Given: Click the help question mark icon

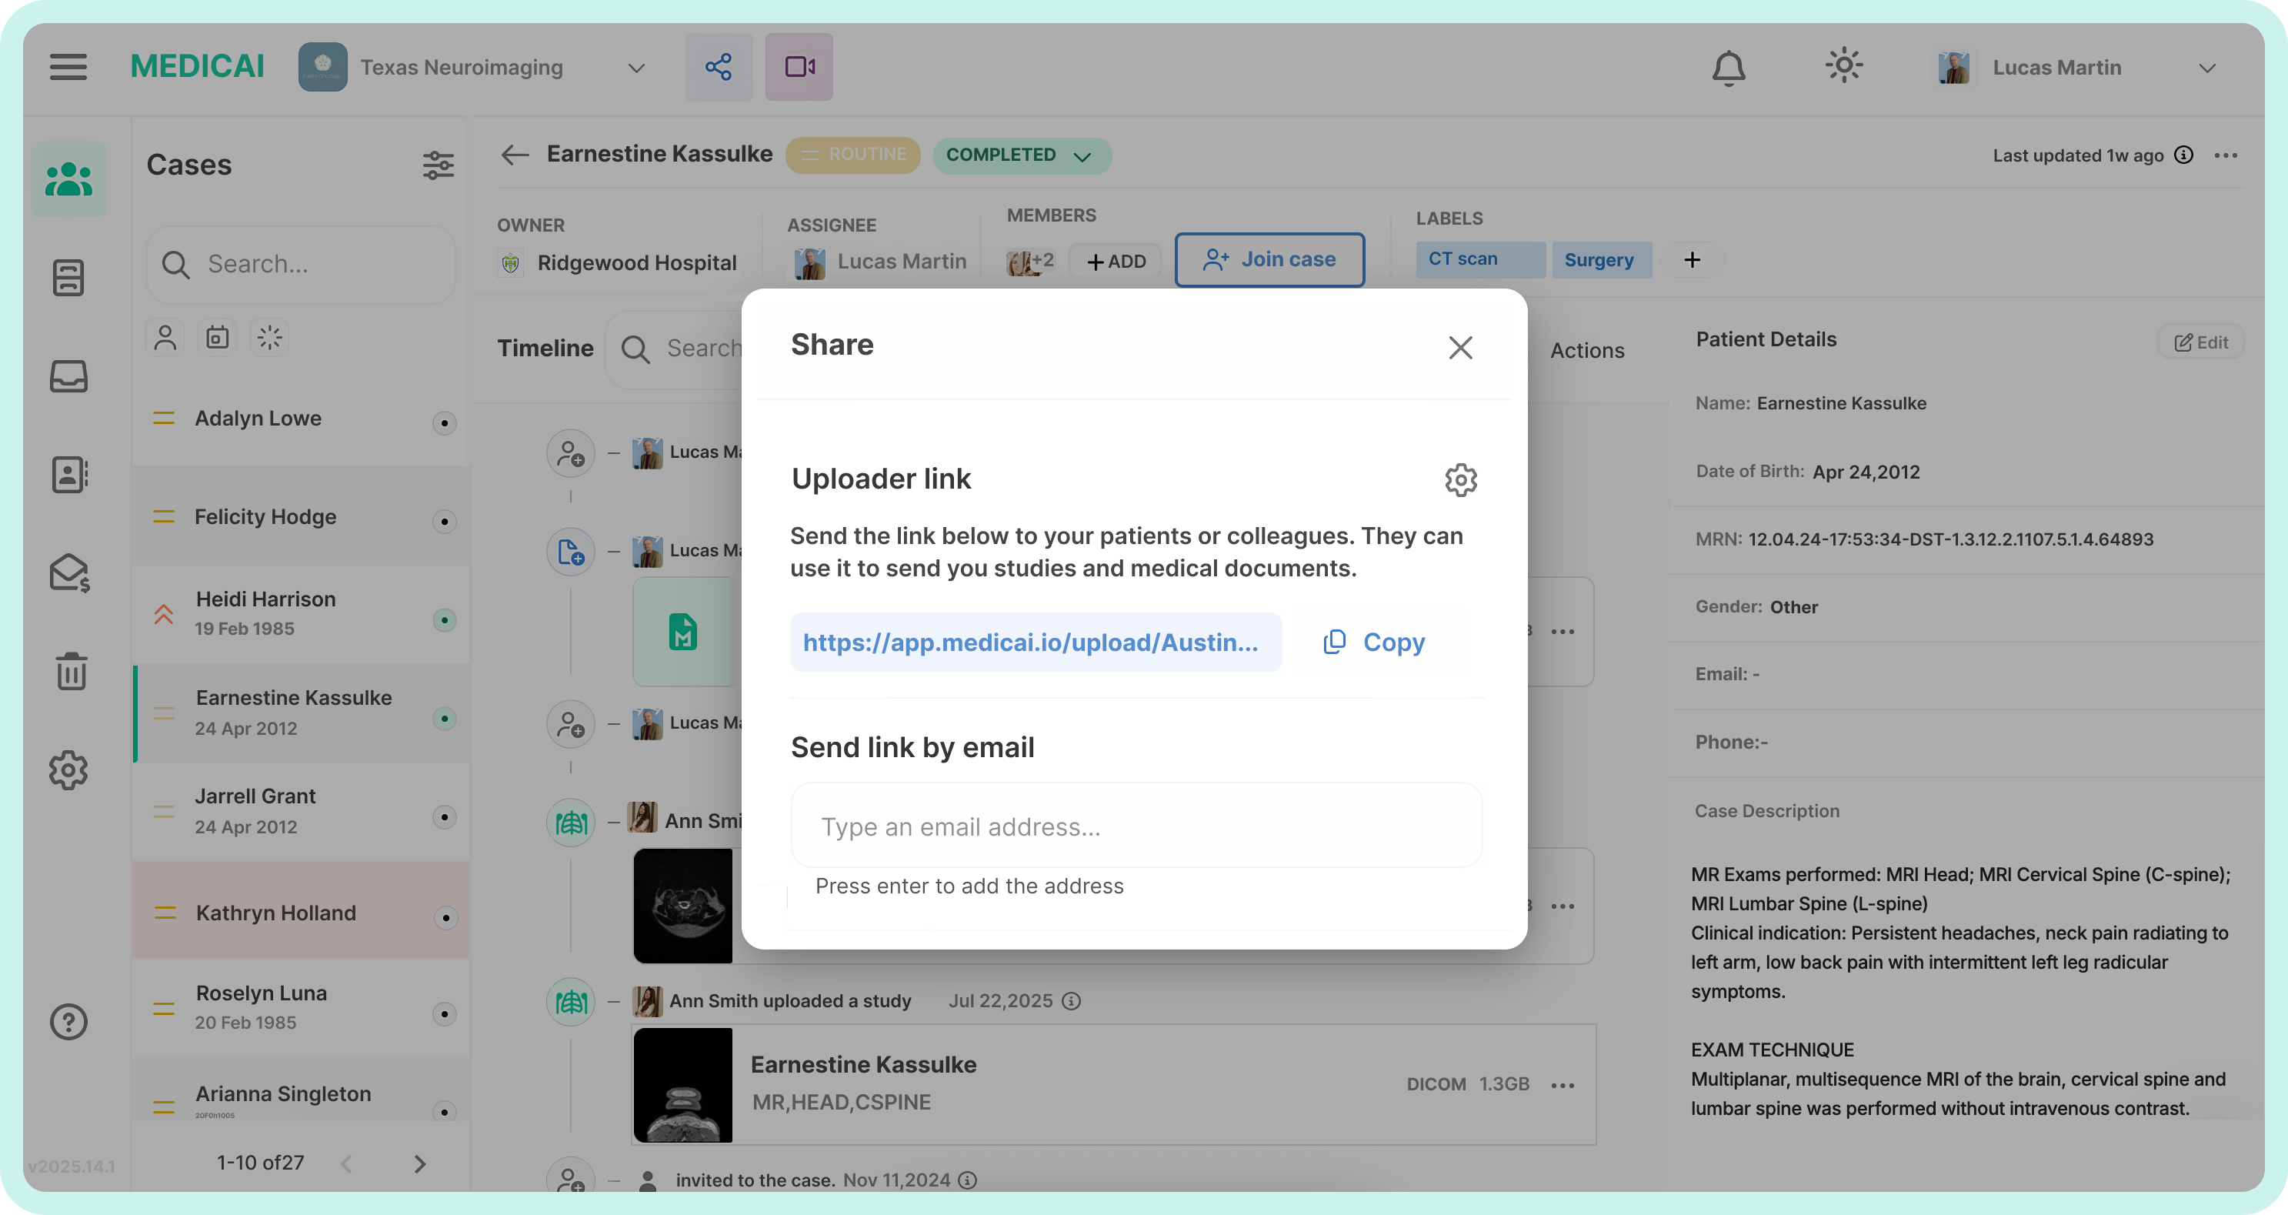Looking at the screenshot, I should tap(68, 1021).
